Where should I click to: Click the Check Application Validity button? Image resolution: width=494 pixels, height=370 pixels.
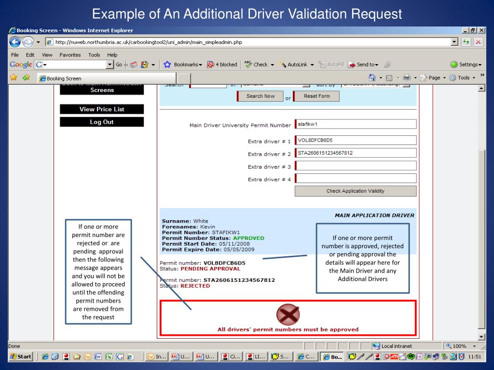(x=356, y=191)
